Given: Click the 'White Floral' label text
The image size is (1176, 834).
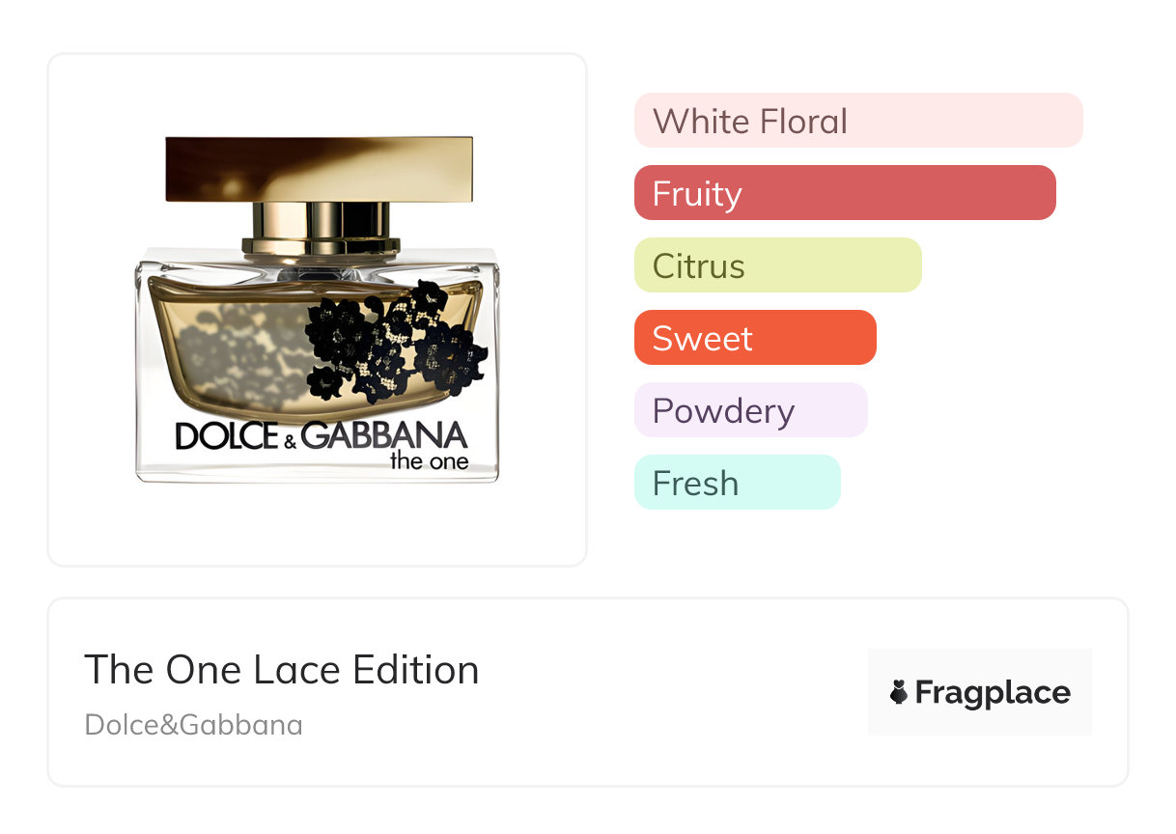Looking at the screenshot, I should [x=750, y=122].
